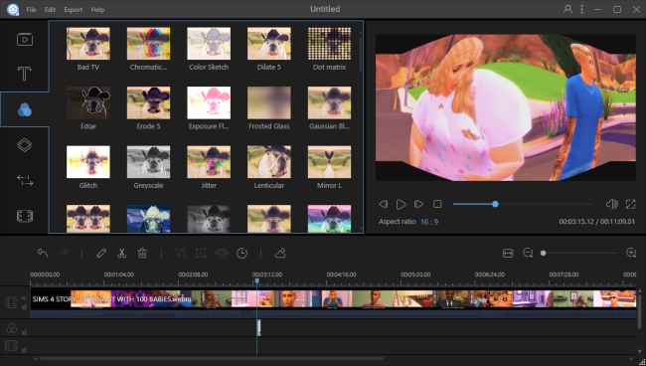Select the Glitch filter
Screen dimensions: 646x366
click(88, 167)
